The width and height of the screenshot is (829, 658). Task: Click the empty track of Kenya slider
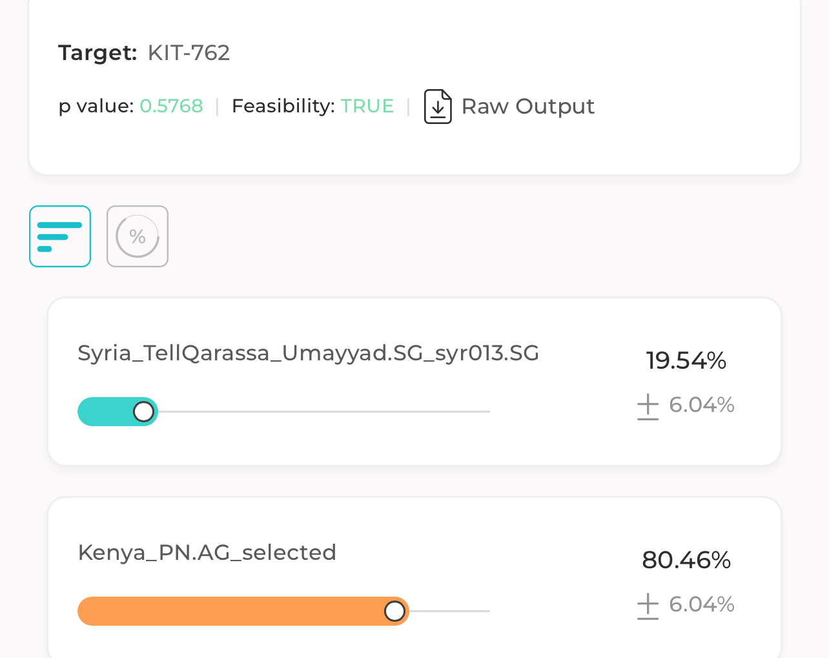(x=450, y=611)
